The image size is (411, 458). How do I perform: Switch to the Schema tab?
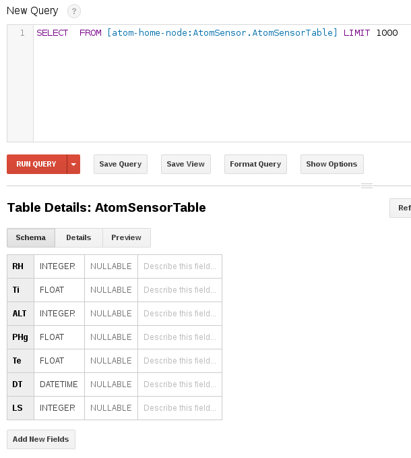pos(31,238)
